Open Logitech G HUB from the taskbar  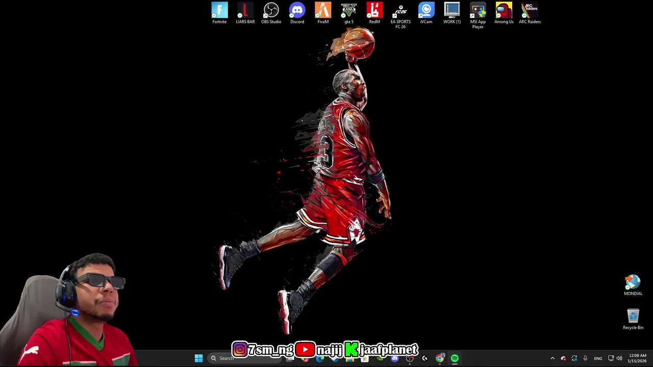click(x=424, y=359)
